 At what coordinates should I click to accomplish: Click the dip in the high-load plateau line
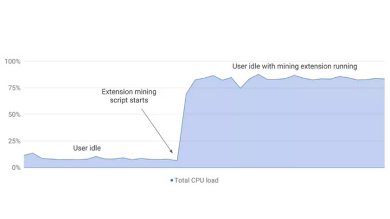coord(240,88)
